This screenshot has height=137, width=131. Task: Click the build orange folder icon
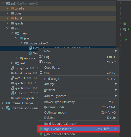(x=12, y=18)
